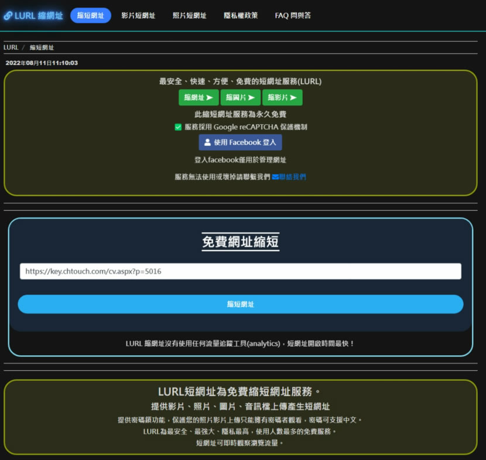Click the analytics notice text below the form
The height and width of the screenshot is (460, 486).
click(x=240, y=344)
